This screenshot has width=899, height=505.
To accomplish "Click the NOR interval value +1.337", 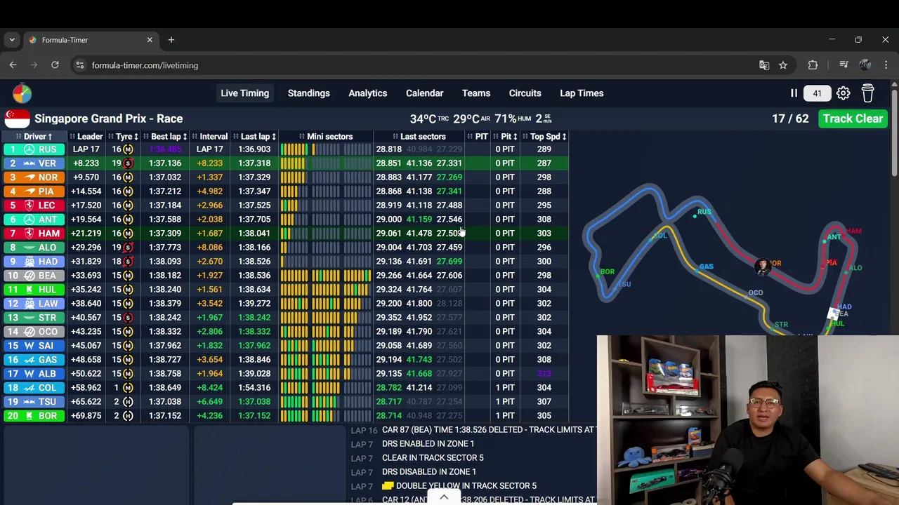I will click(209, 177).
